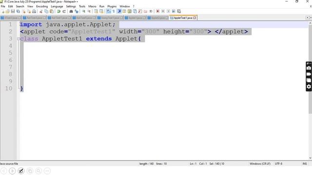Image resolution: width=312 pixels, height=175 pixels.
Task: Toggle INS insert mode in the status bar
Action: point(304,164)
